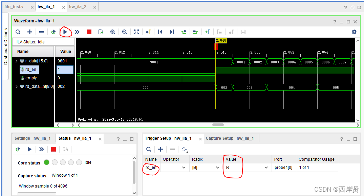Open help for the Trigger Setup panel
This screenshot has height=196, width=364.
tap(341, 139)
